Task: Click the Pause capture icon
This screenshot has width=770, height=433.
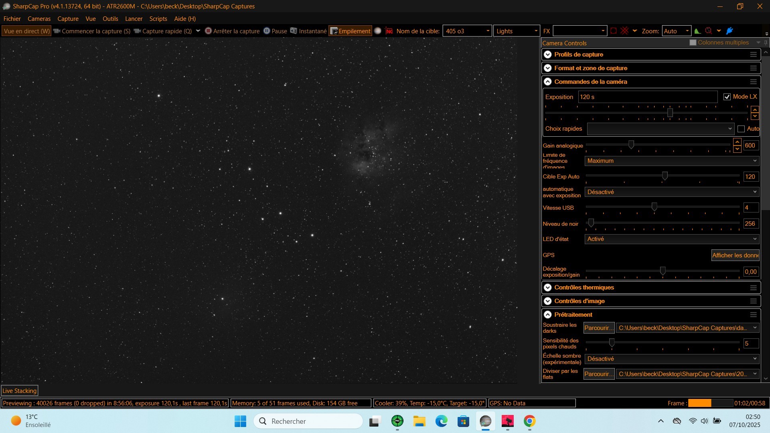Action: (267, 31)
